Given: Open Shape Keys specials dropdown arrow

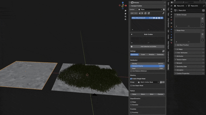Looking at the screenshot, I should click(202, 40).
